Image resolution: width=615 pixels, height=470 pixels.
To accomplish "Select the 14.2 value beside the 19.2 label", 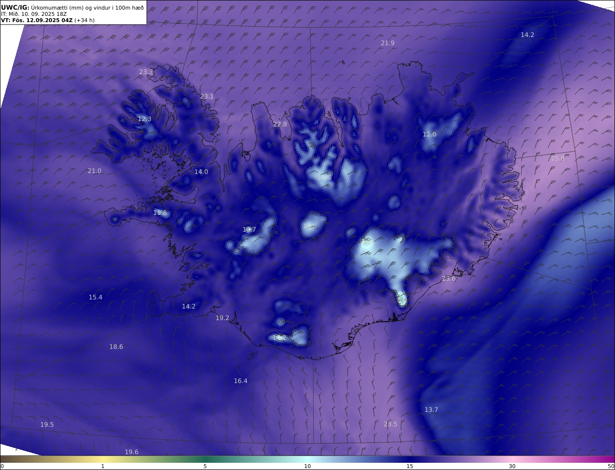I will [x=189, y=307].
